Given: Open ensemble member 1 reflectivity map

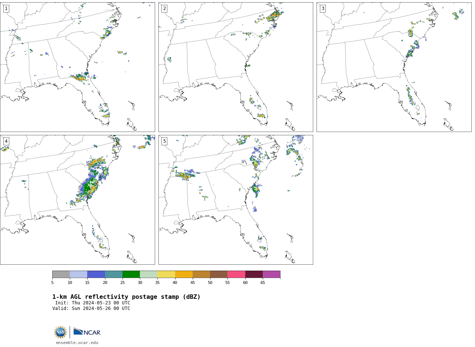Looking at the screenshot, I should (78, 67).
